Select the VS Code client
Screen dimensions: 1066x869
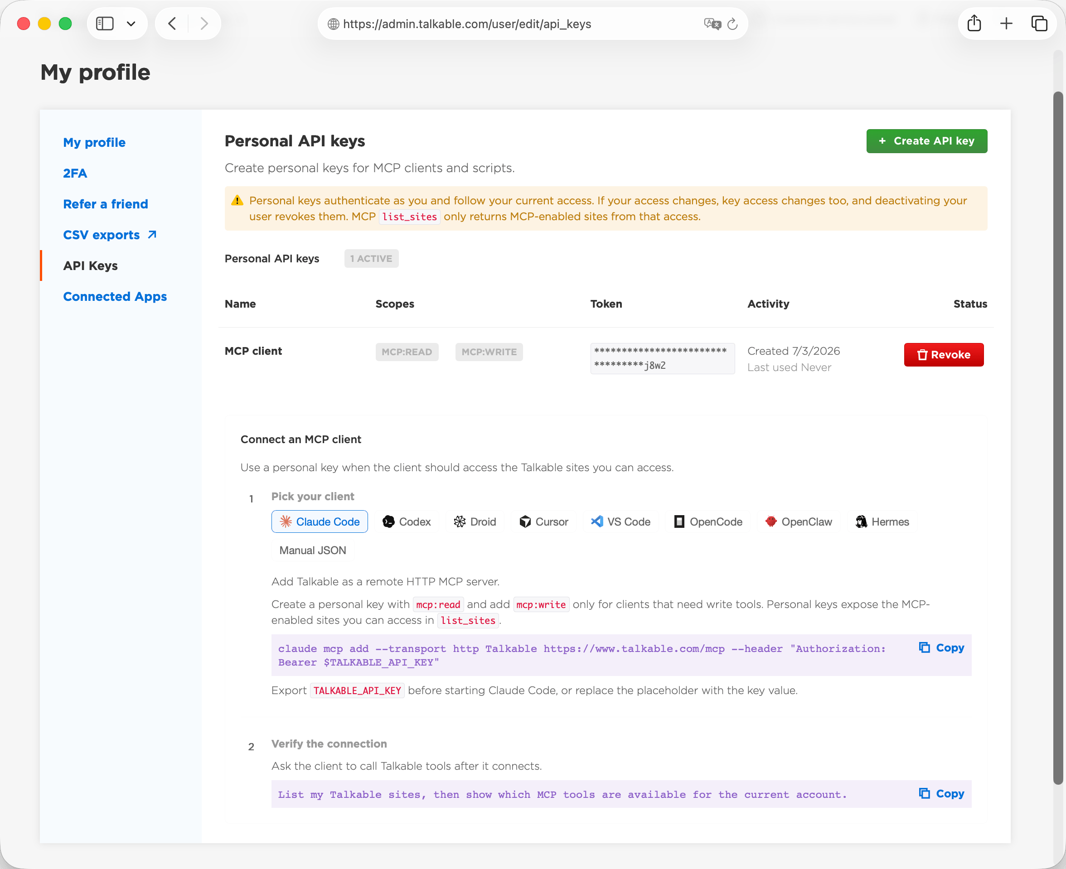620,521
